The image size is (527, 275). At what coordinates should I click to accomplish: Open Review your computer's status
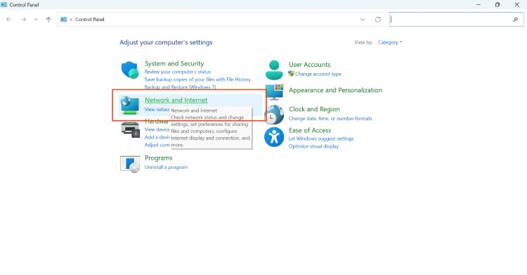(x=178, y=72)
